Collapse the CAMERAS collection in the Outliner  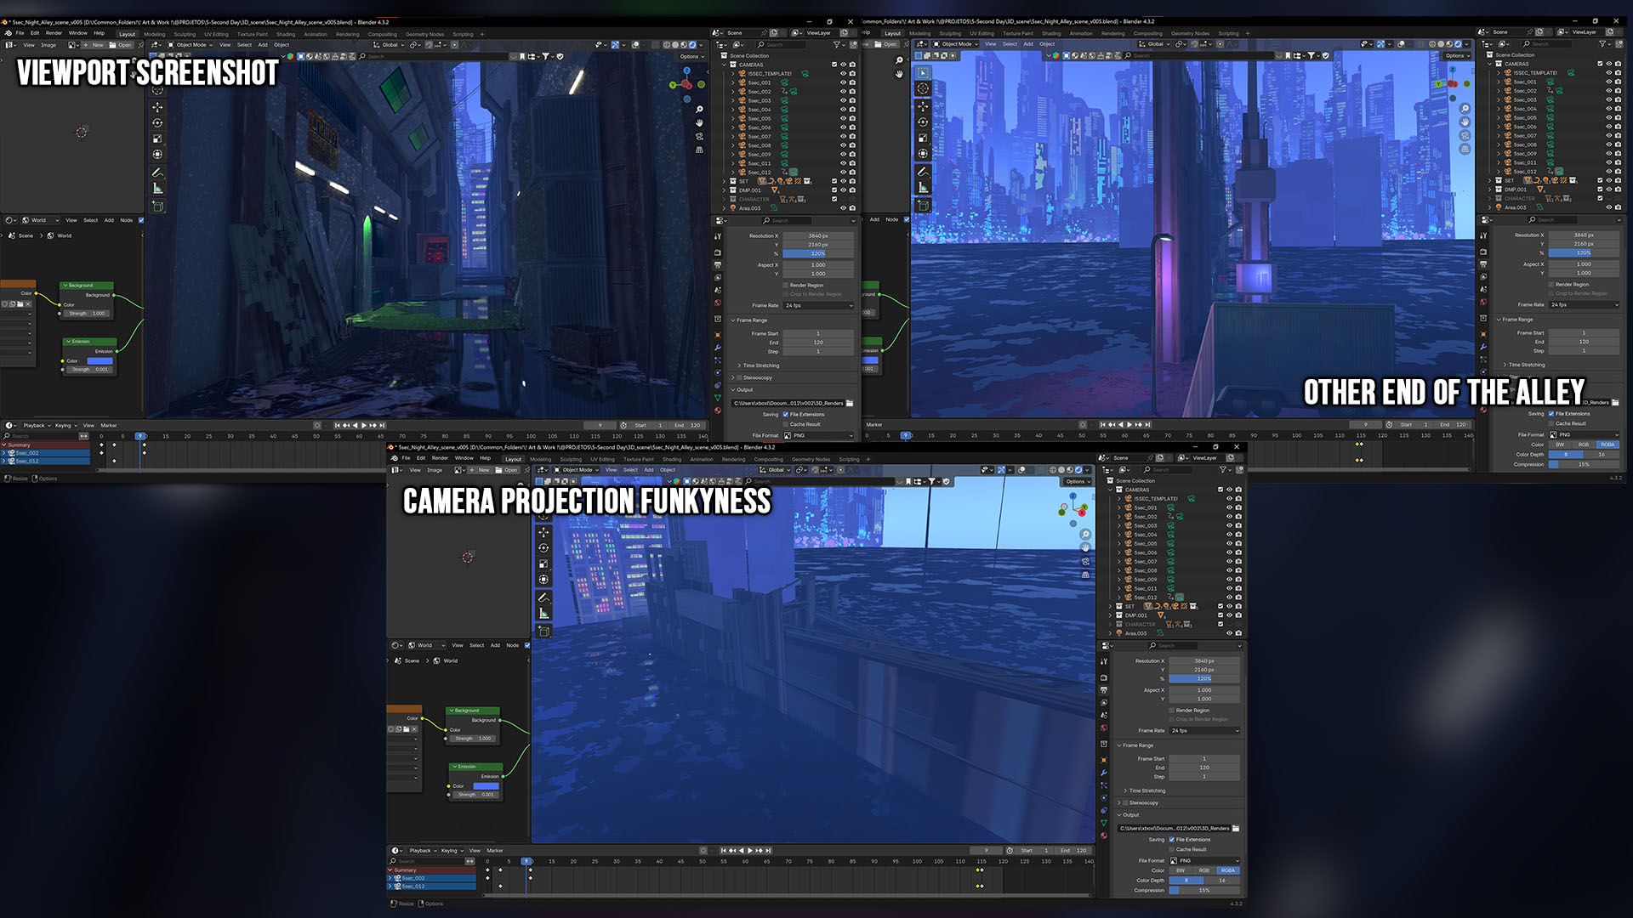[724, 64]
